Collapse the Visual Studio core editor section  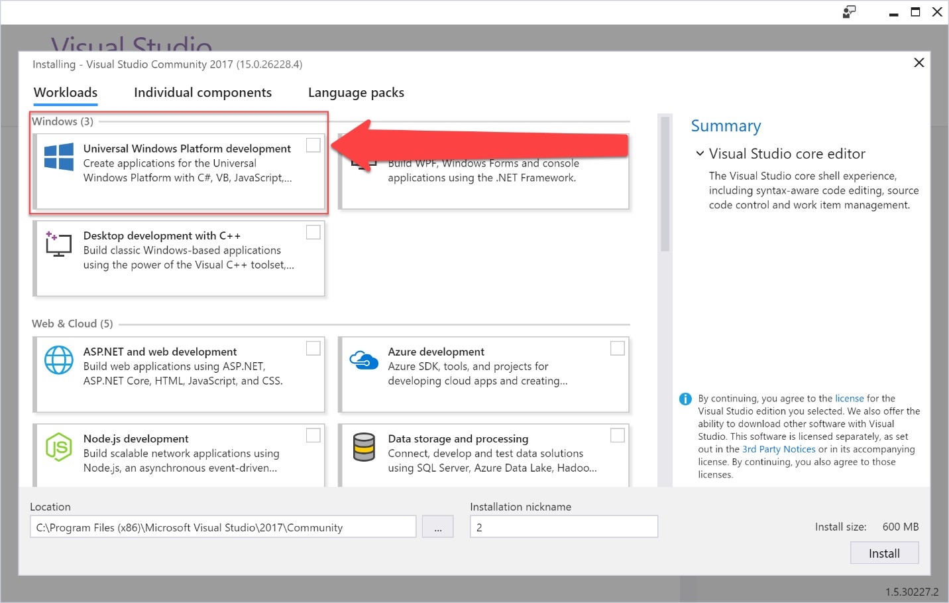click(x=700, y=154)
